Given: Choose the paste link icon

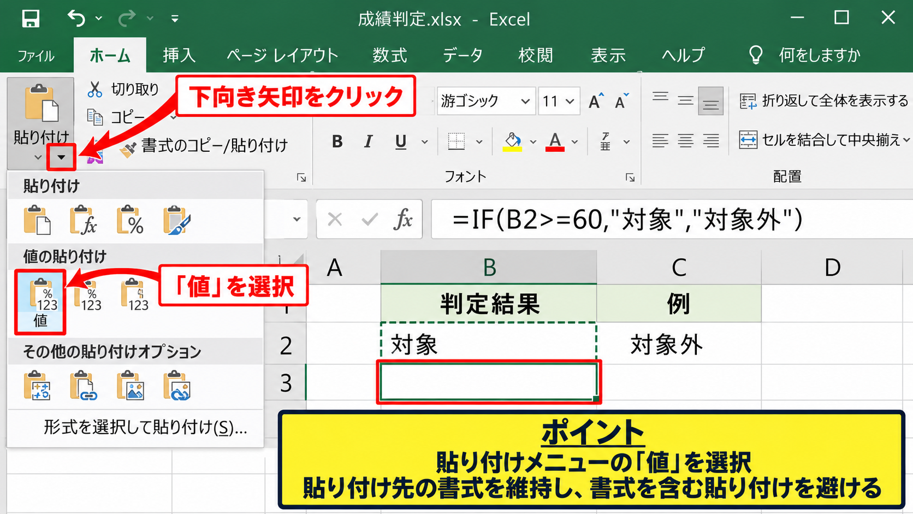Looking at the screenshot, I should [84, 386].
